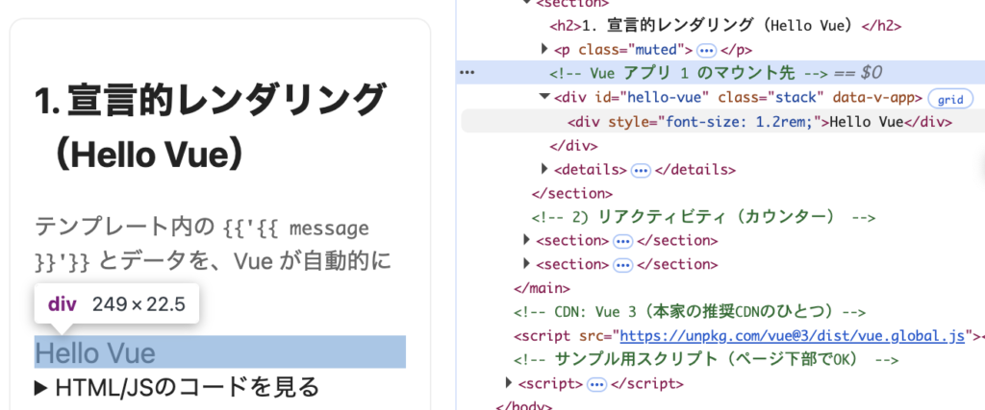This screenshot has height=410, width=985.
Task: Click the class="stack" attribute in hello-vue div
Action: coord(770,98)
